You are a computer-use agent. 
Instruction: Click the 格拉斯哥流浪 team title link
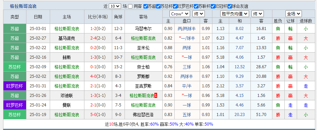point(23,6)
